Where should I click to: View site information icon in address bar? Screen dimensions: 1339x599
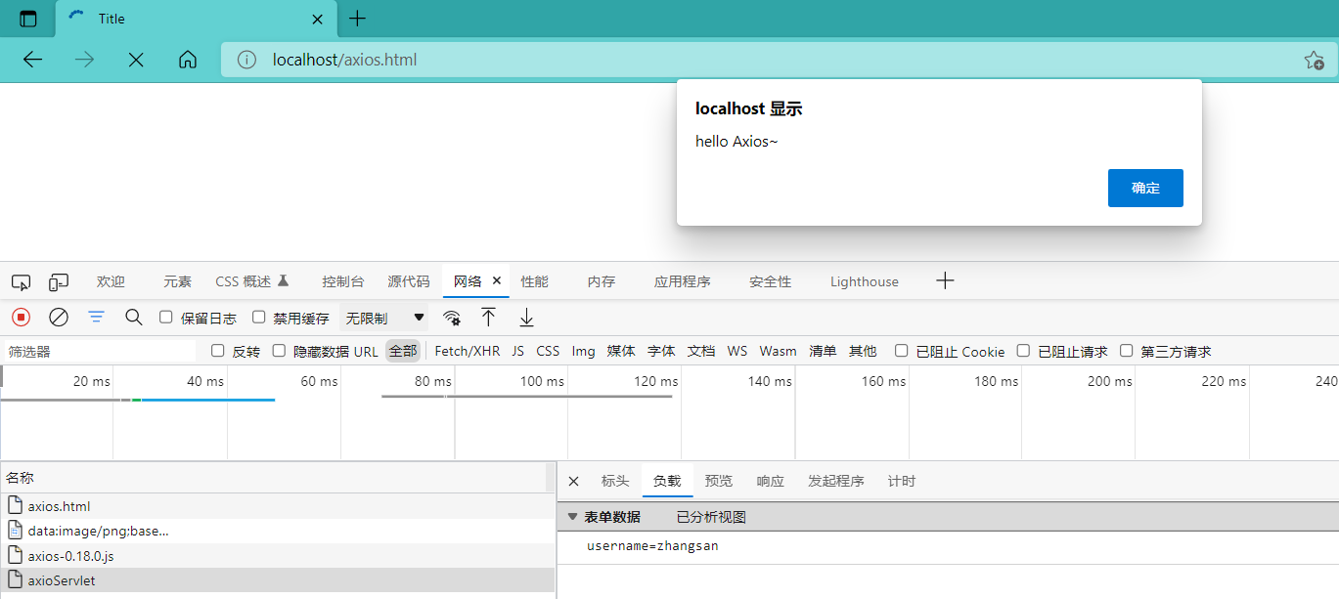[245, 60]
